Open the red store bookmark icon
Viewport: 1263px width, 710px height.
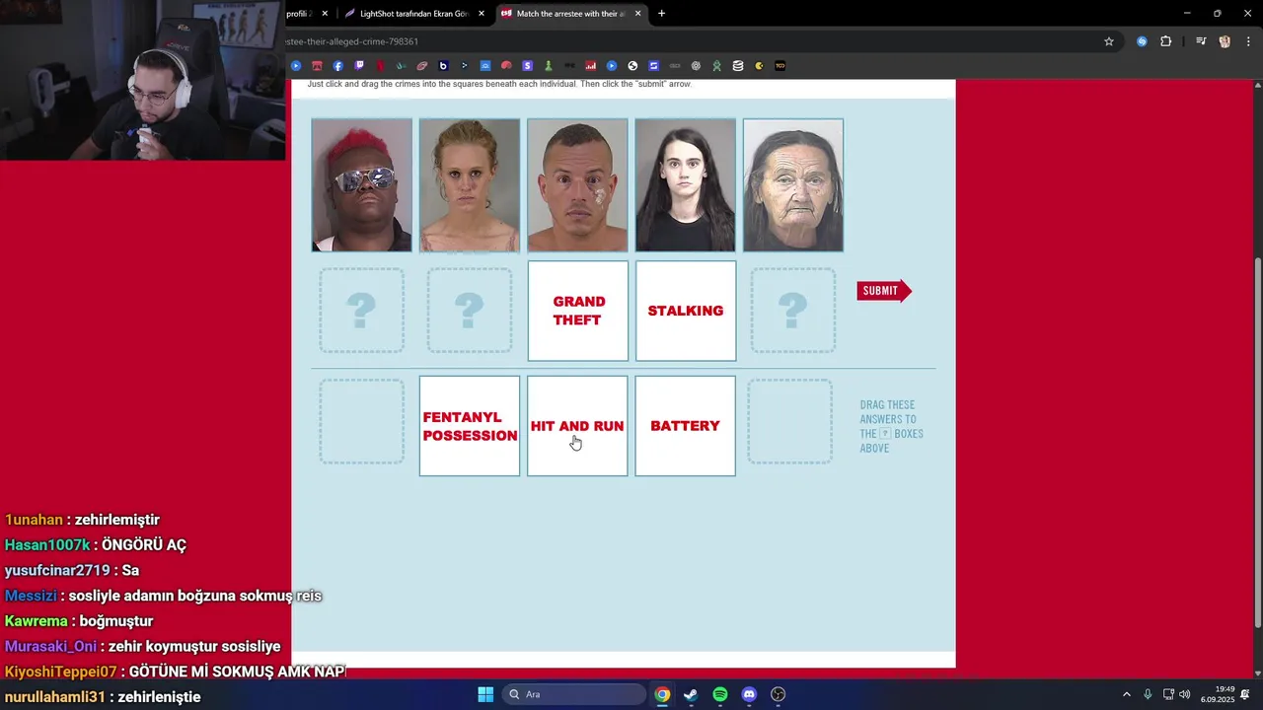click(x=317, y=66)
